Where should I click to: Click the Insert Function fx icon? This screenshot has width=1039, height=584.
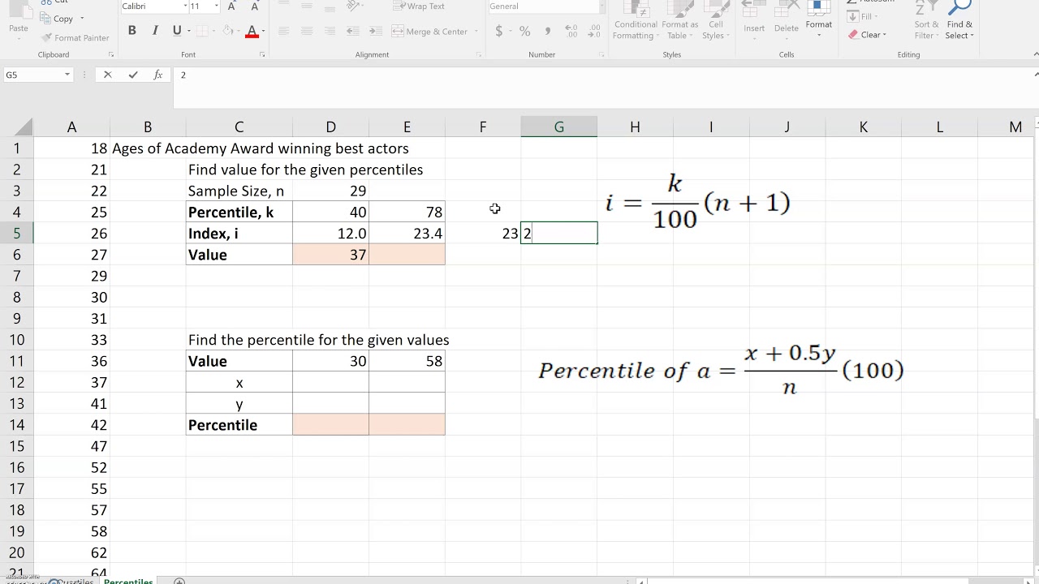click(158, 75)
